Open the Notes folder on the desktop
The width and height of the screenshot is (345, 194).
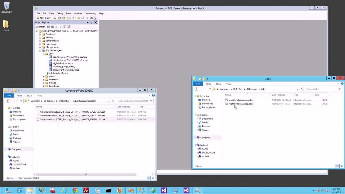[6, 26]
